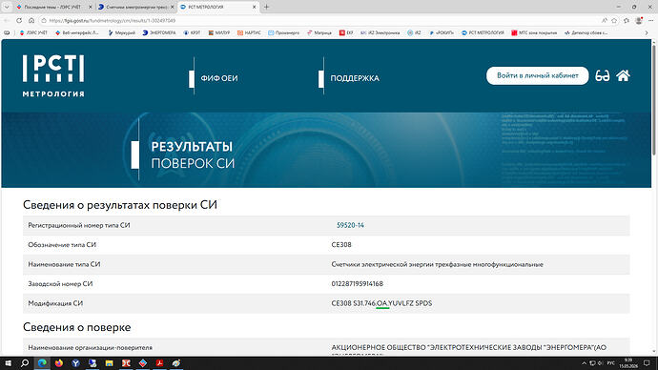Open КРЭТ bookmark
Screen dimensions: 658x370
pos(192,32)
